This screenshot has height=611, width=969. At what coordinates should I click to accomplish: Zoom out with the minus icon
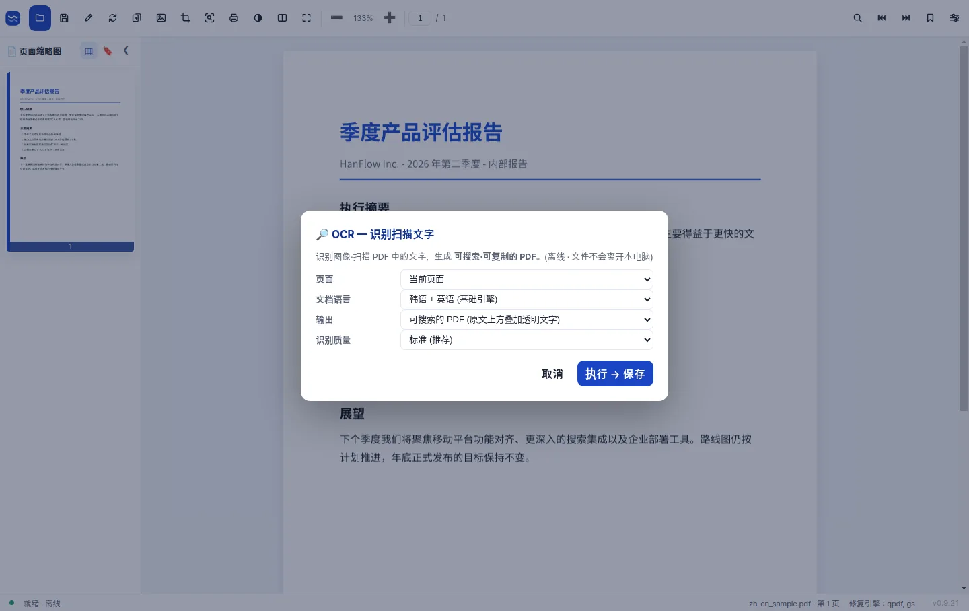coord(336,18)
